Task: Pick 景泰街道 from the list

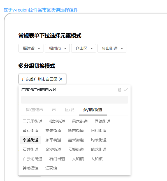Action: pyautogui.click(x=80, y=121)
